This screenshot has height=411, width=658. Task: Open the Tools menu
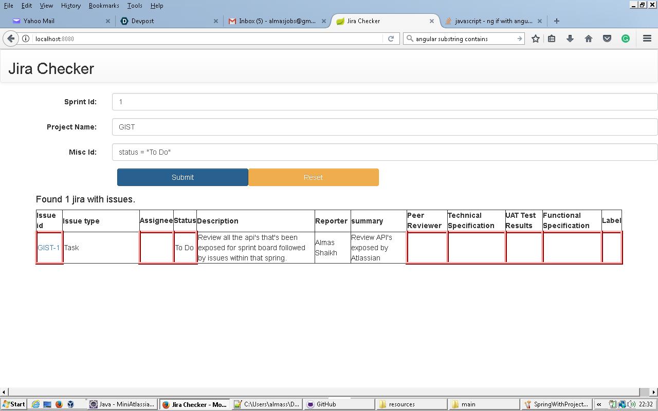click(x=135, y=5)
